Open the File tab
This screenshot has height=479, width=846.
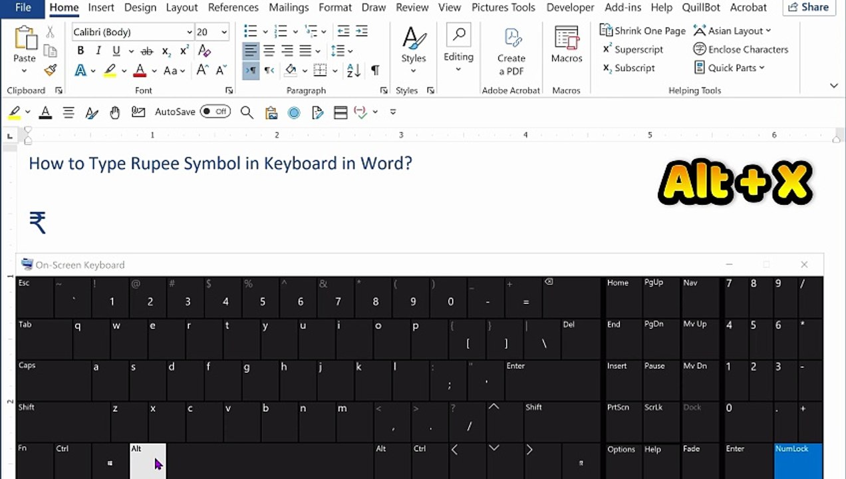(x=23, y=8)
